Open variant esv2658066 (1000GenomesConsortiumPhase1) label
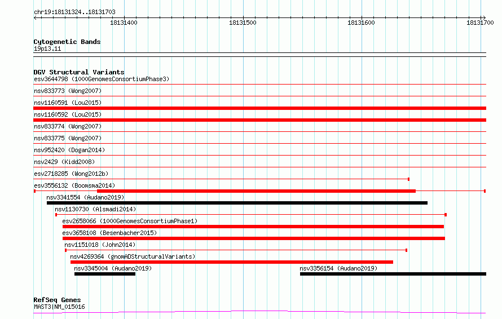This screenshot has height=319, width=502. (x=130, y=221)
